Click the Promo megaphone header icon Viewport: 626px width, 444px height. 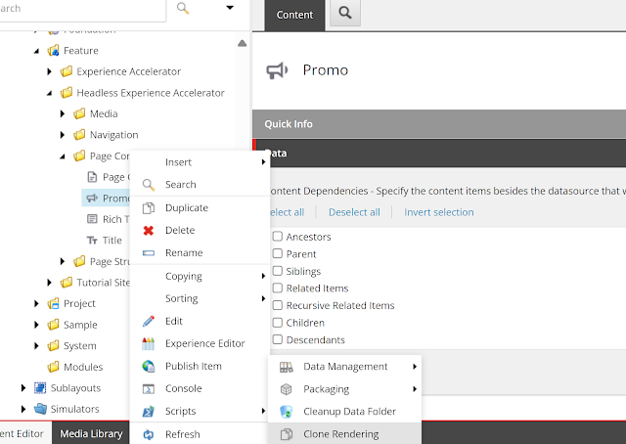click(277, 70)
